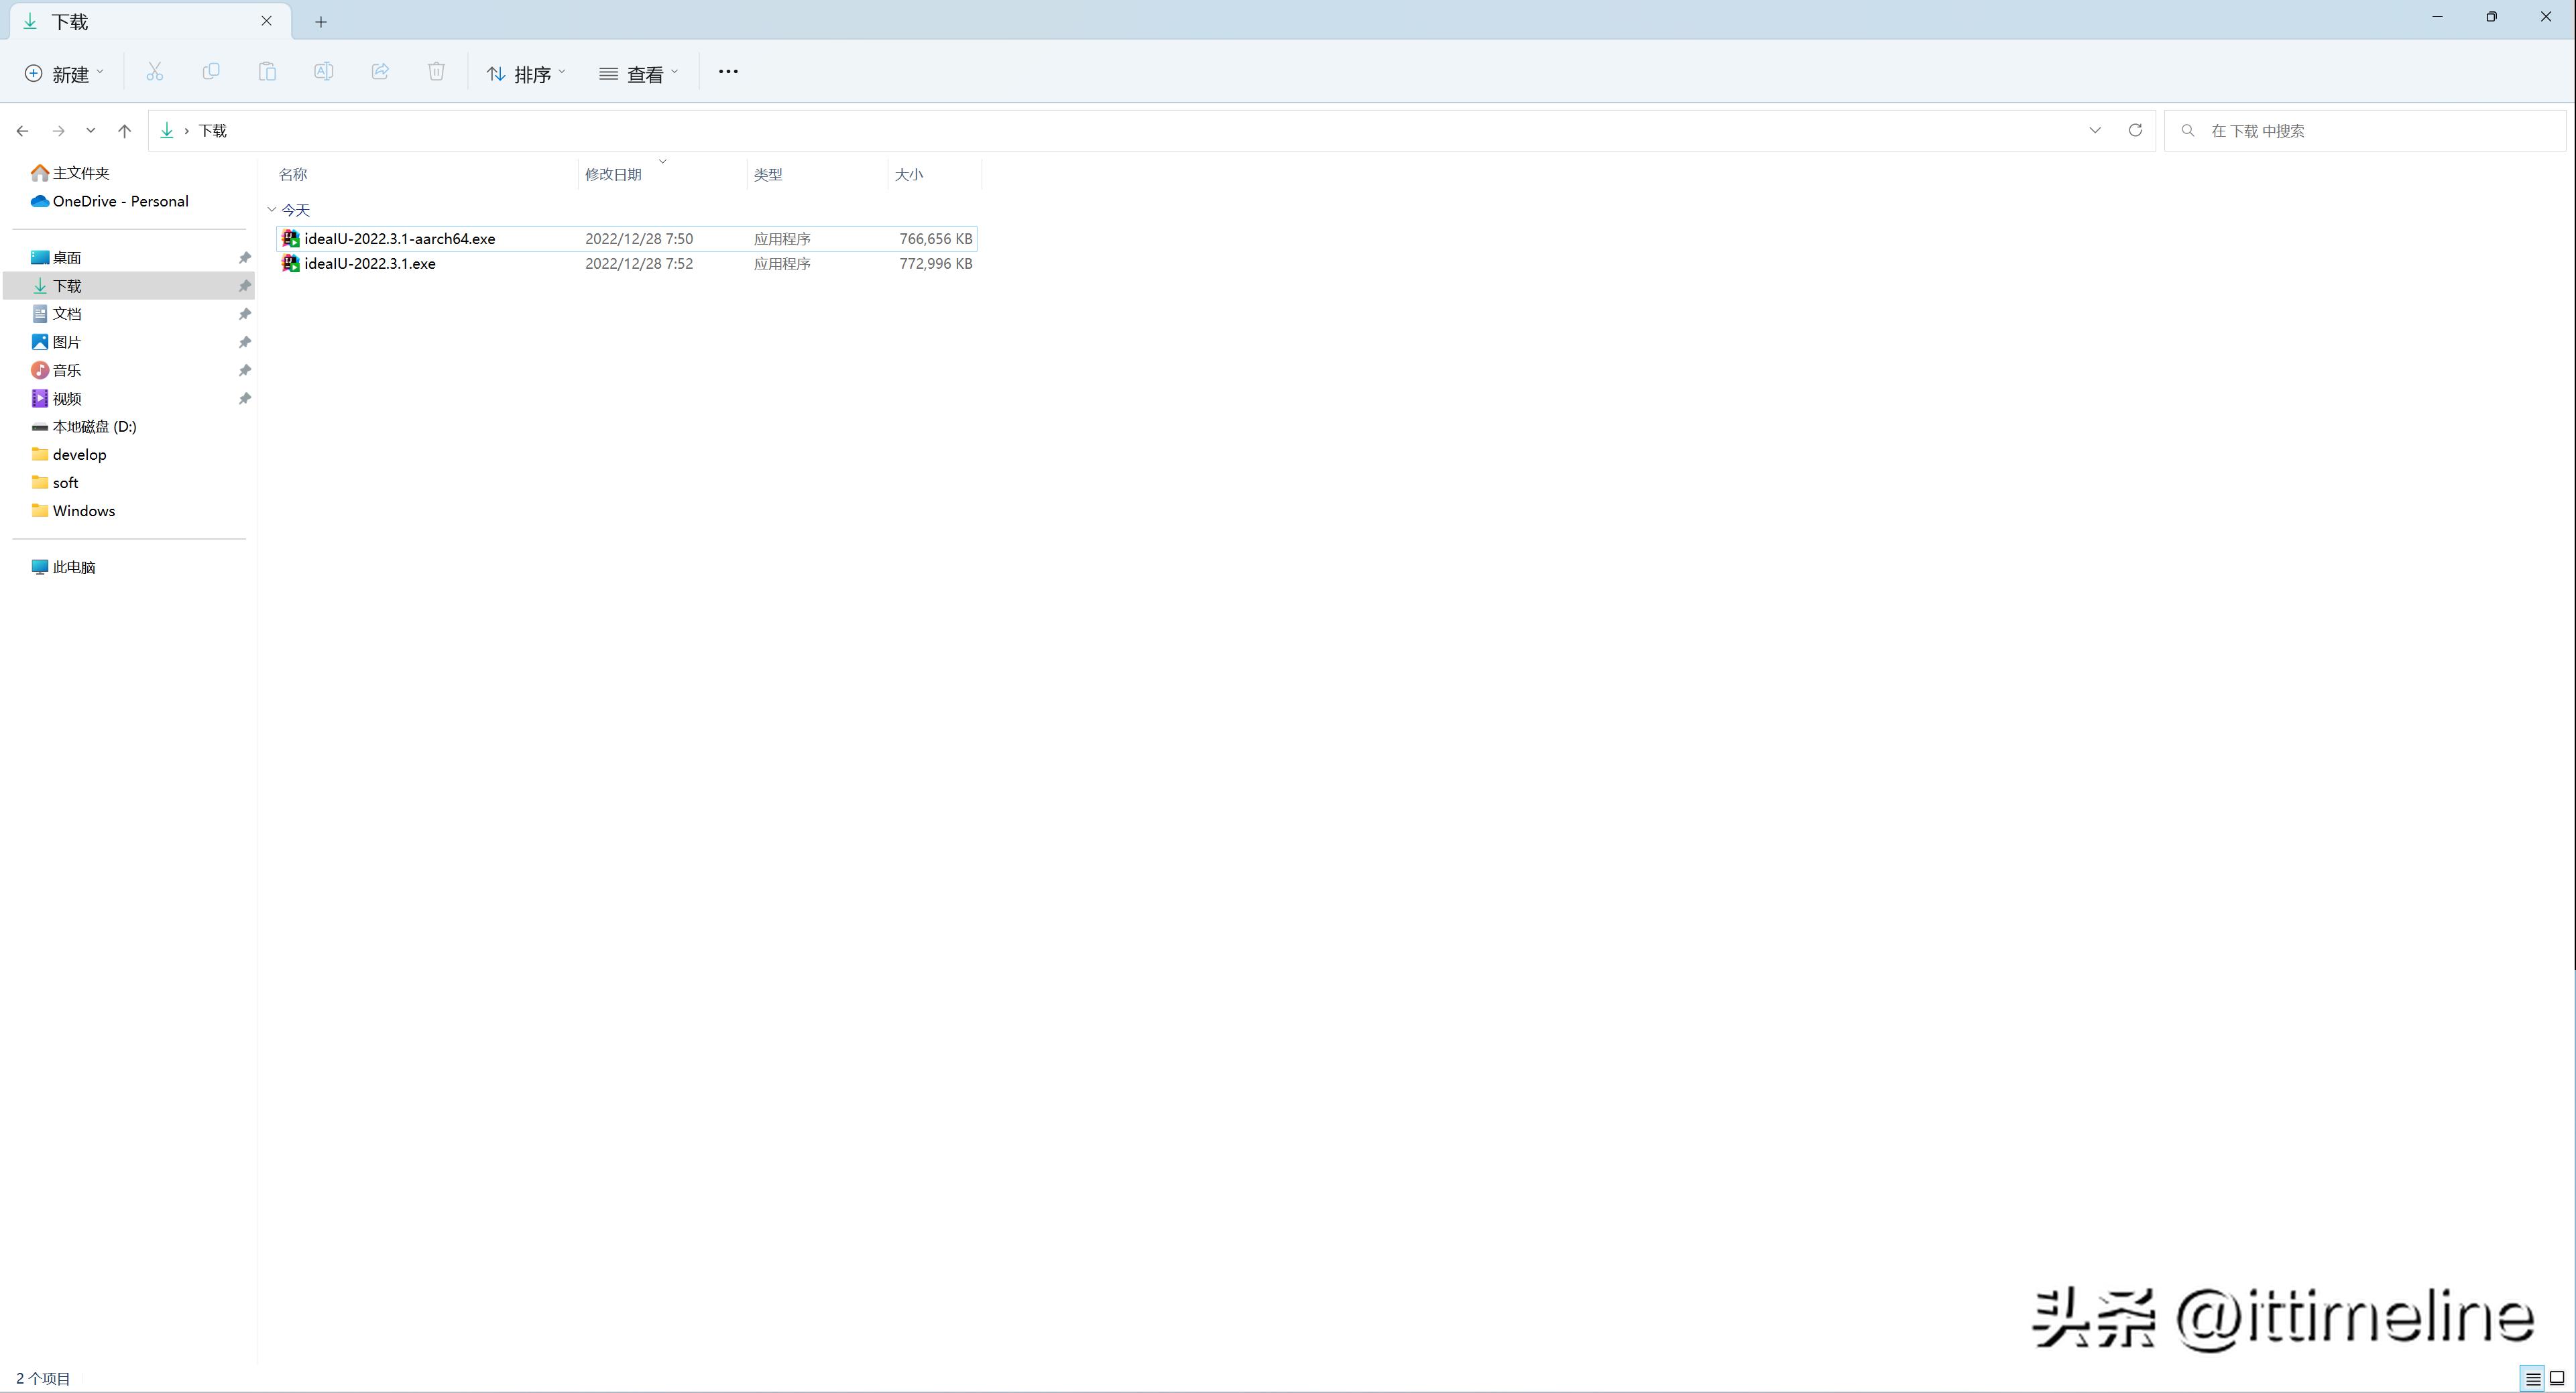This screenshot has width=2576, height=1393.
Task: Open the three-dot more options menu
Action: (728, 72)
